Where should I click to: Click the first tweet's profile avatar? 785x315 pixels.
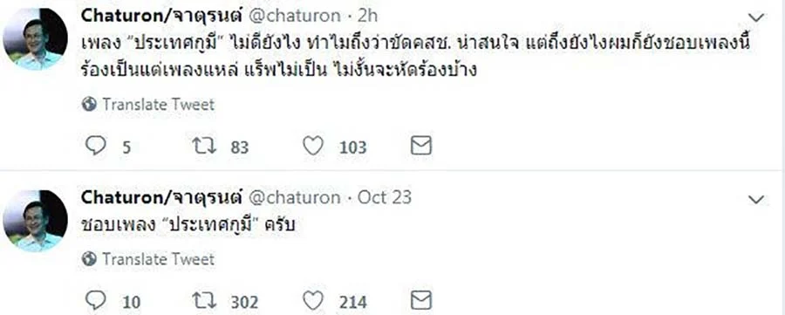point(35,39)
